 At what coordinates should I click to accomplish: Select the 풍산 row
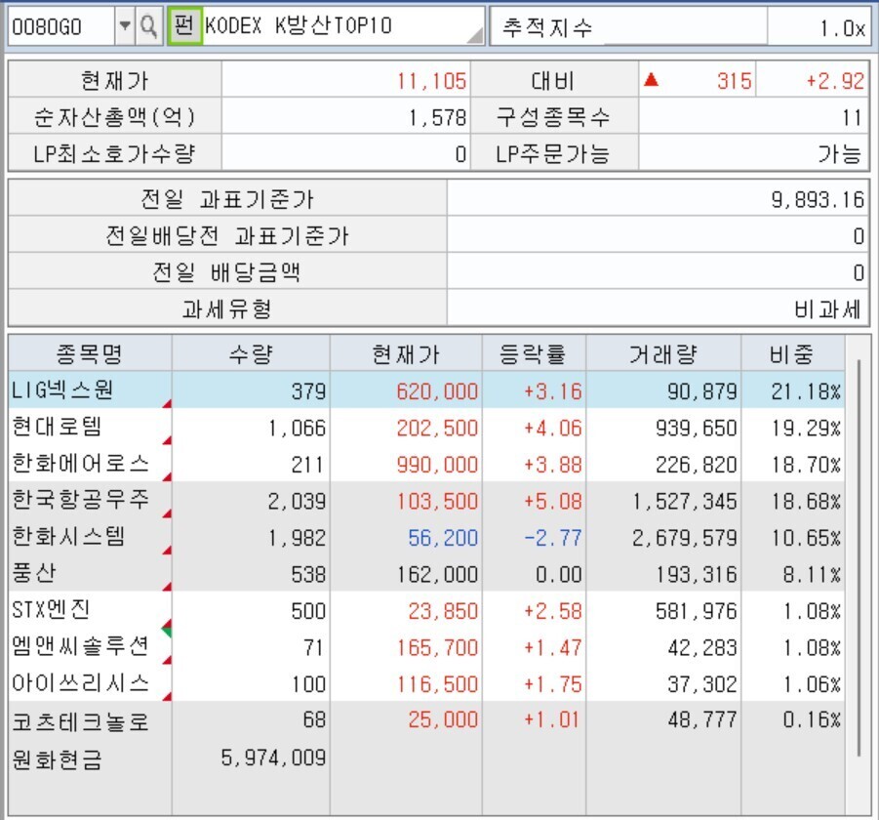click(x=426, y=574)
